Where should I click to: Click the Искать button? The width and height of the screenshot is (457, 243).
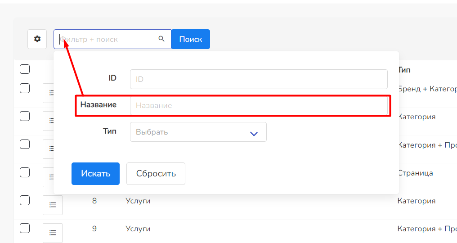pos(95,174)
